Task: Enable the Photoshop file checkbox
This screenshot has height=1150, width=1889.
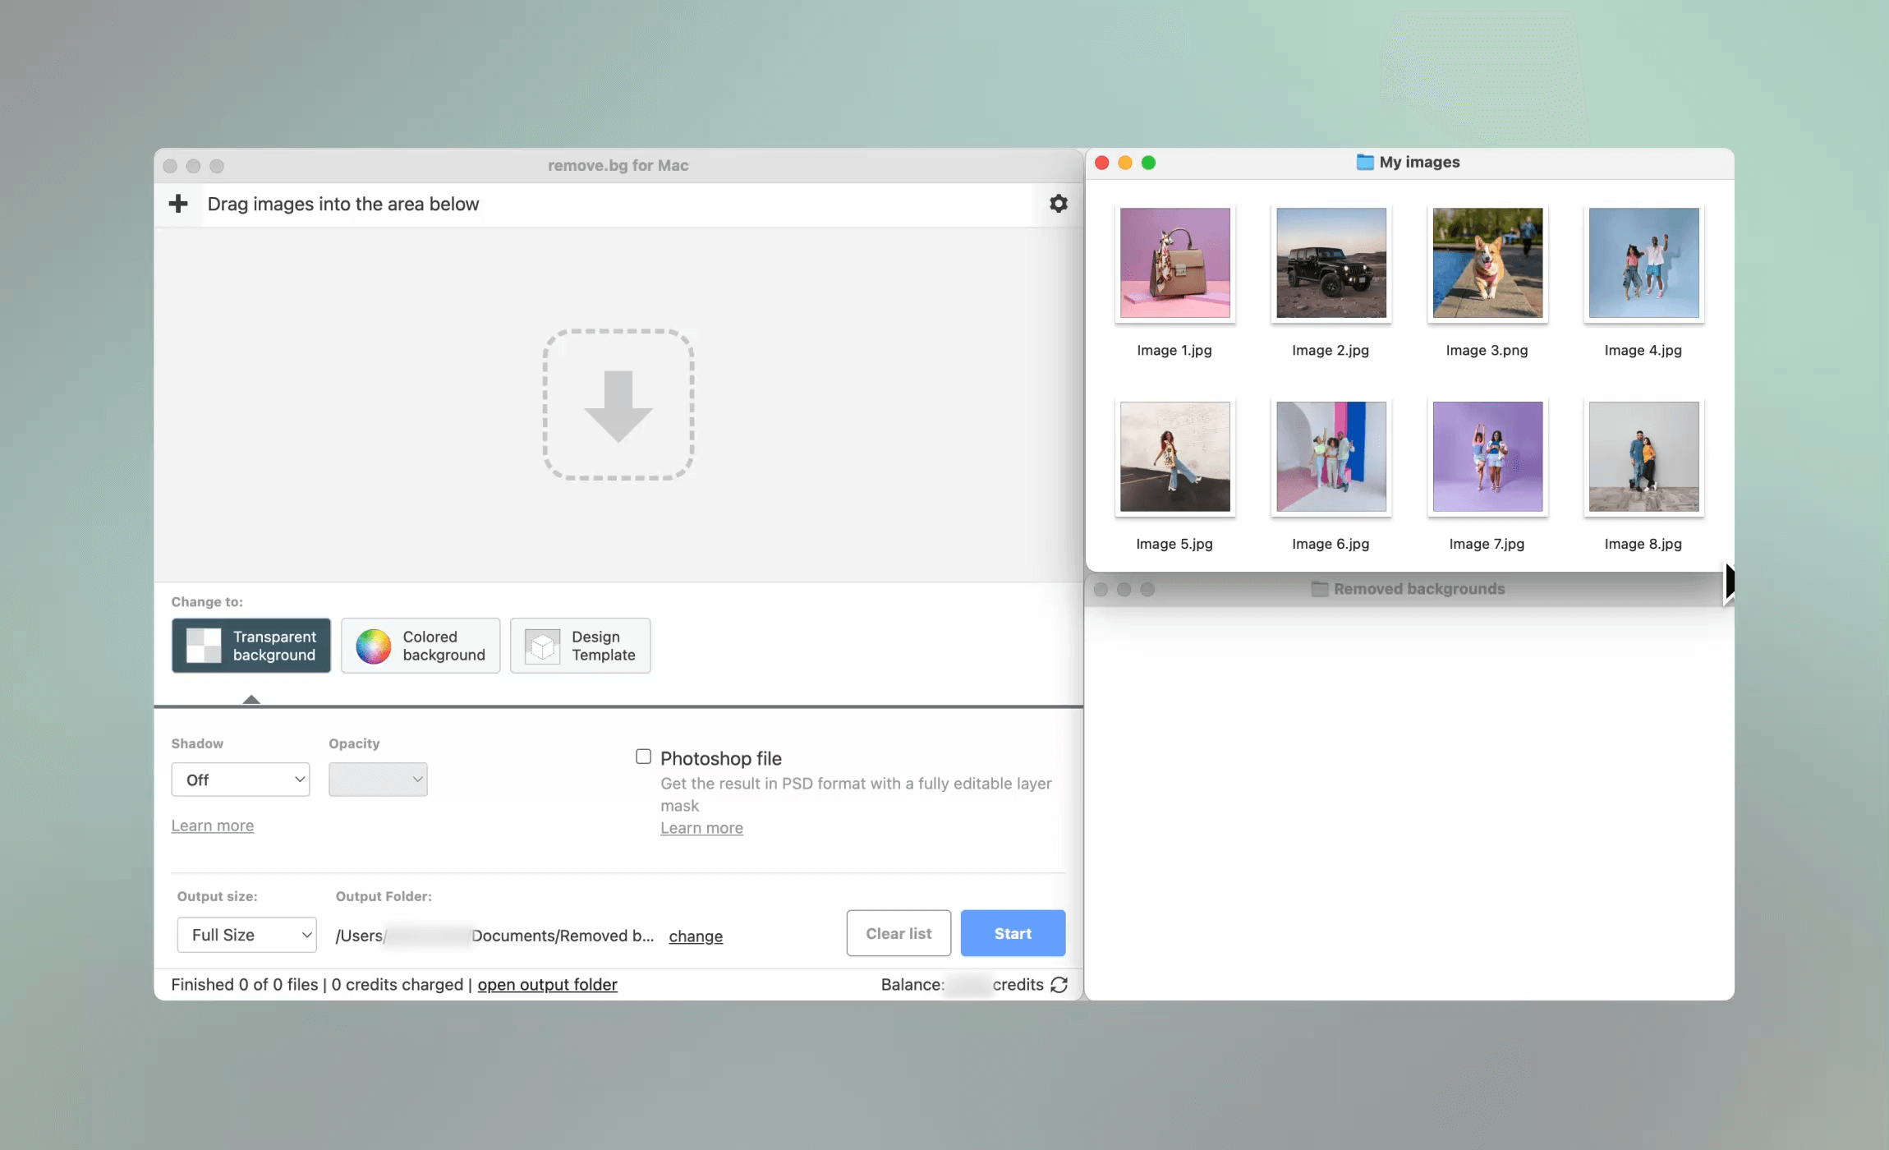Action: point(644,757)
